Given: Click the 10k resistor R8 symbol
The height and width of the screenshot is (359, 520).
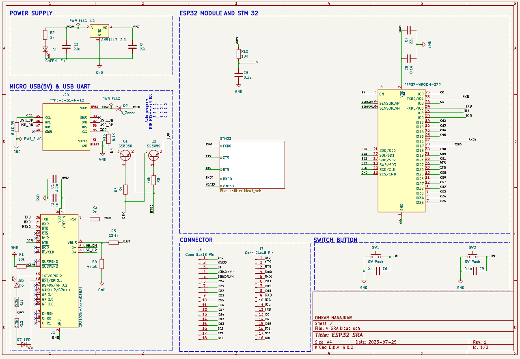Looking at the screenshot, I should [x=154, y=179].
